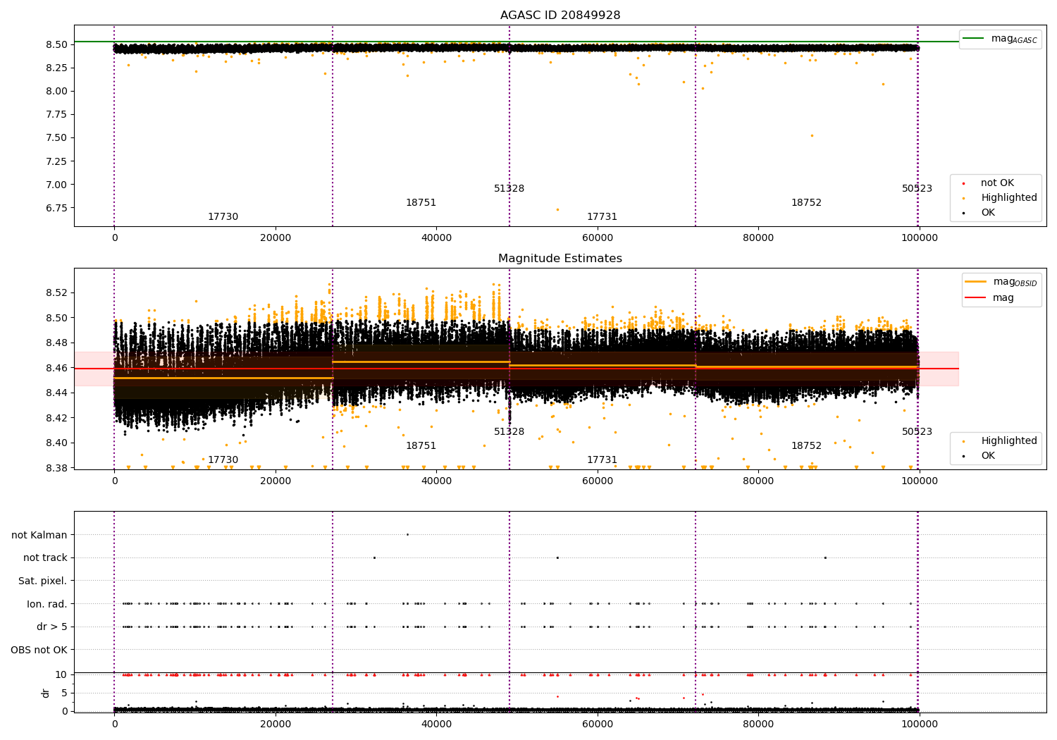Screen dimensions: 1057x740
Task: Click the lone data point on 'not Kalman' row
Action: coord(407,534)
